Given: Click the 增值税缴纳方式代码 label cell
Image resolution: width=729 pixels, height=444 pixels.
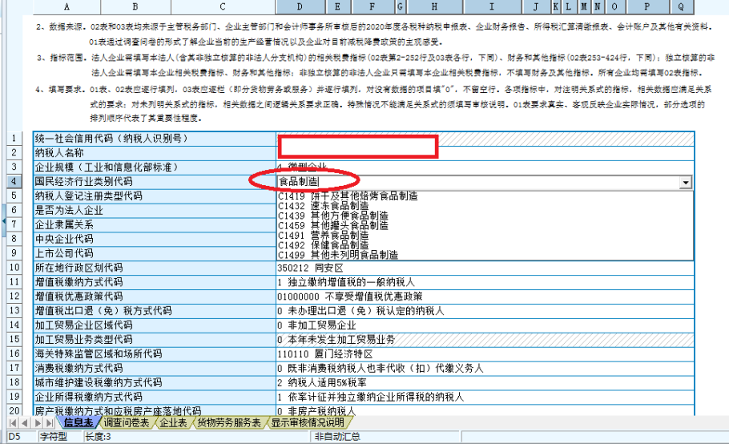Looking at the screenshot, I should click(x=155, y=282).
